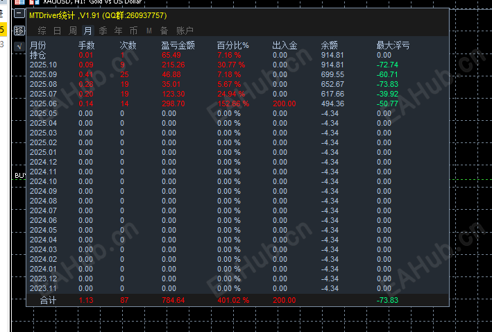Click the 月份 column header
The image size is (492, 332).
pyautogui.click(x=37, y=46)
